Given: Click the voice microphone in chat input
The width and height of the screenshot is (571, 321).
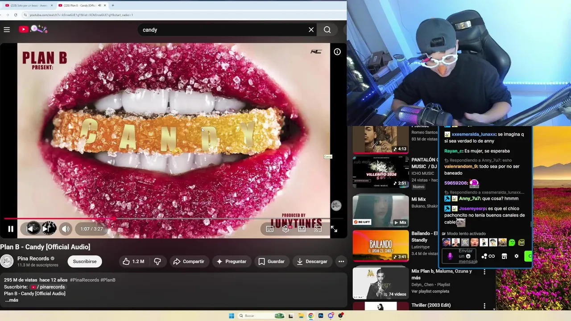Looking at the screenshot, I should 450,256.
